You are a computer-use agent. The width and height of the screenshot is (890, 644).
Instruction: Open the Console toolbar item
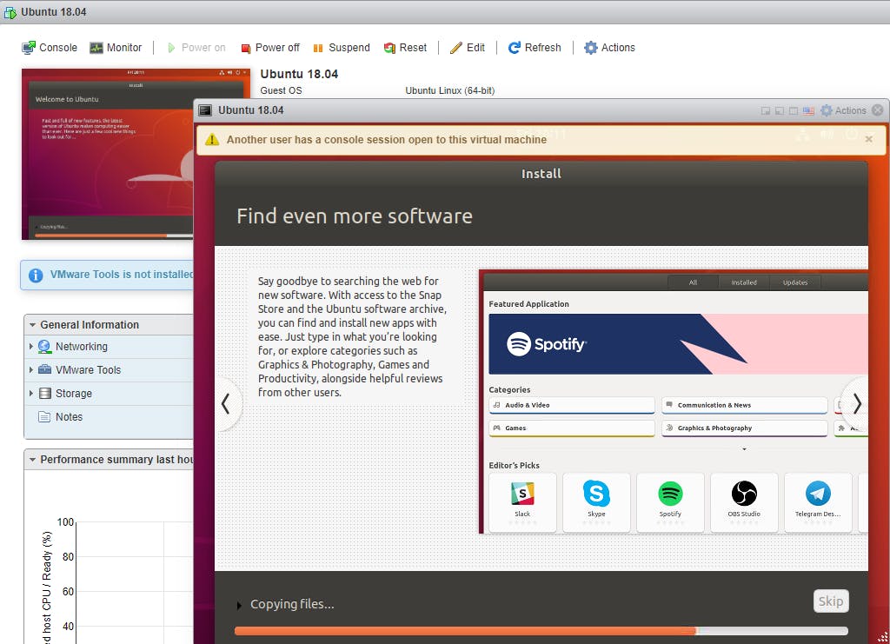click(50, 48)
